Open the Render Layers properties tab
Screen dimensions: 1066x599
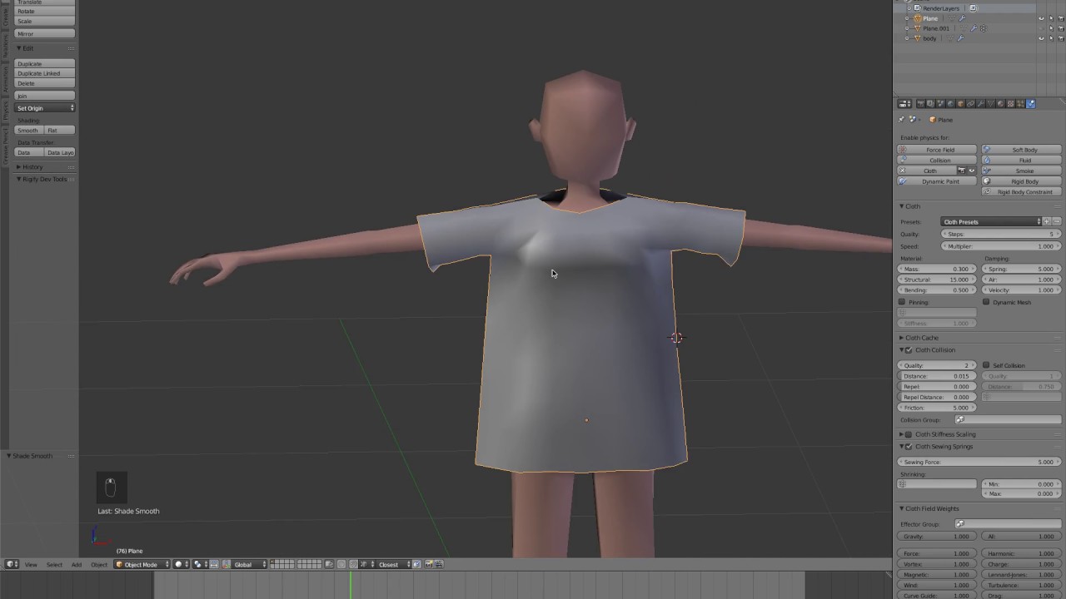click(931, 104)
